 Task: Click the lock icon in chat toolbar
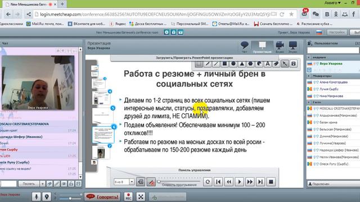71,183
